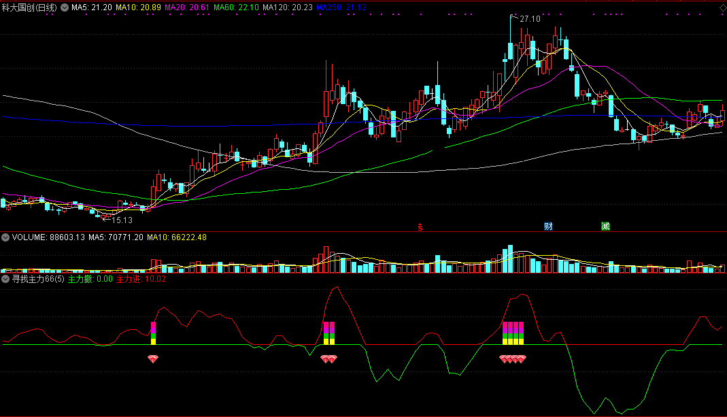Expand the VOLUME panel options arrow
Viewport: 727px width, 417px height.
pyautogui.click(x=5, y=237)
